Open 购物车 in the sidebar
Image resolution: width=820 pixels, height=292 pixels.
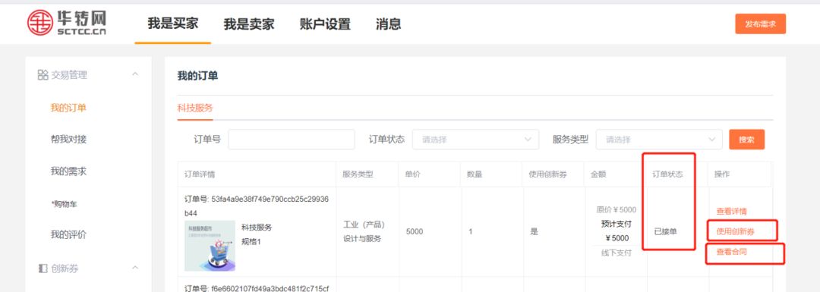tap(65, 204)
